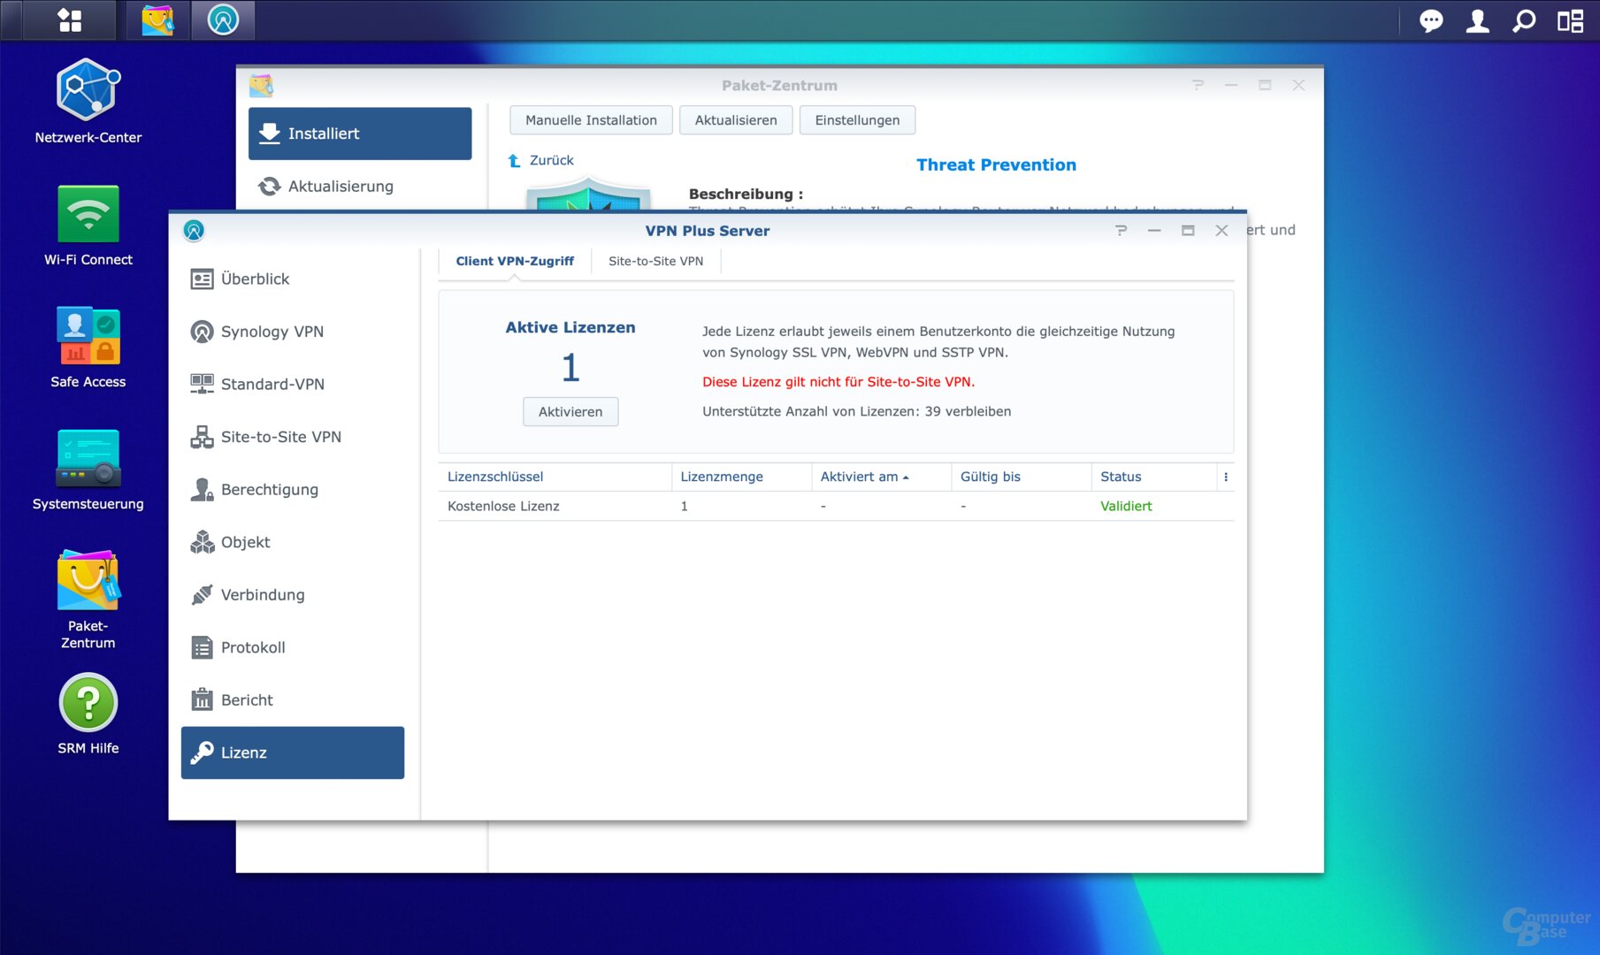Image resolution: width=1600 pixels, height=955 pixels.
Task: Open Wi-Fi Connect desktop icon
Action: 88,225
